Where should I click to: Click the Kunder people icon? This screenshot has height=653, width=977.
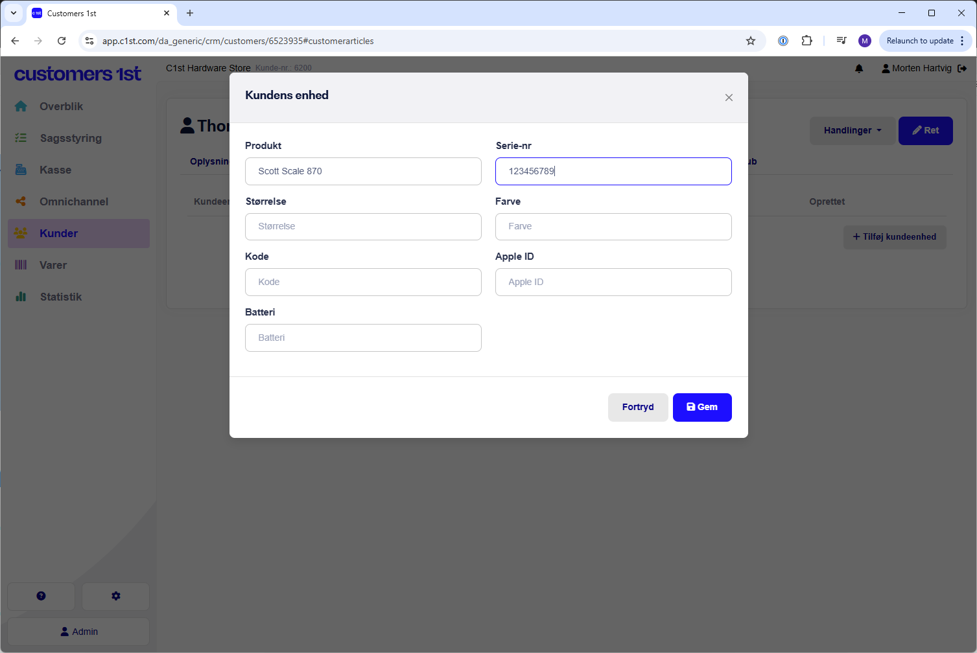[x=21, y=233]
